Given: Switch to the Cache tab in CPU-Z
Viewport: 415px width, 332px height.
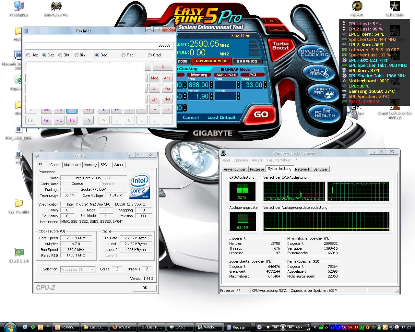Looking at the screenshot, I should point(55,165).
